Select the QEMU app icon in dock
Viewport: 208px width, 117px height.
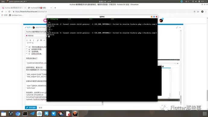pos(75,114)
